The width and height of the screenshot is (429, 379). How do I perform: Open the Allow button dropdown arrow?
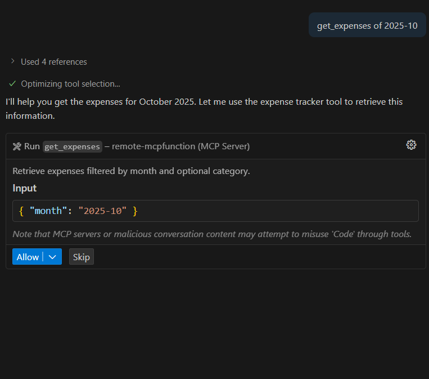53,257
